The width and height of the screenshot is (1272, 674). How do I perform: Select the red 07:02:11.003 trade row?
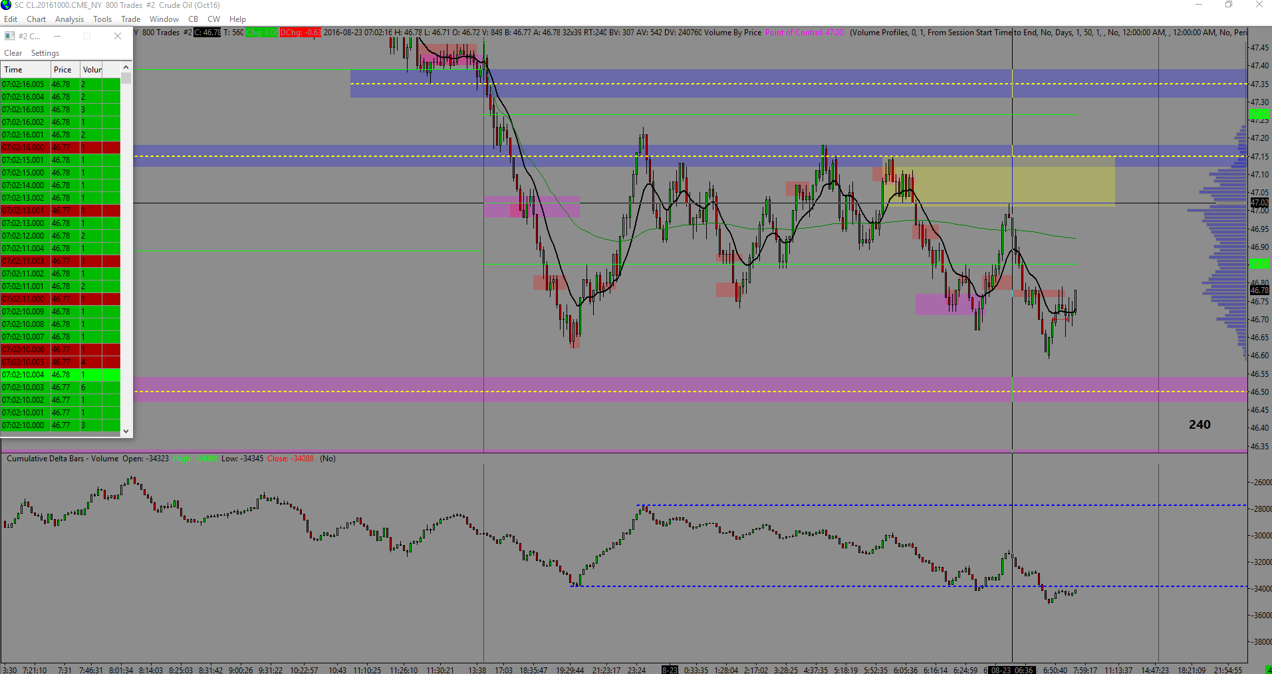61,261
